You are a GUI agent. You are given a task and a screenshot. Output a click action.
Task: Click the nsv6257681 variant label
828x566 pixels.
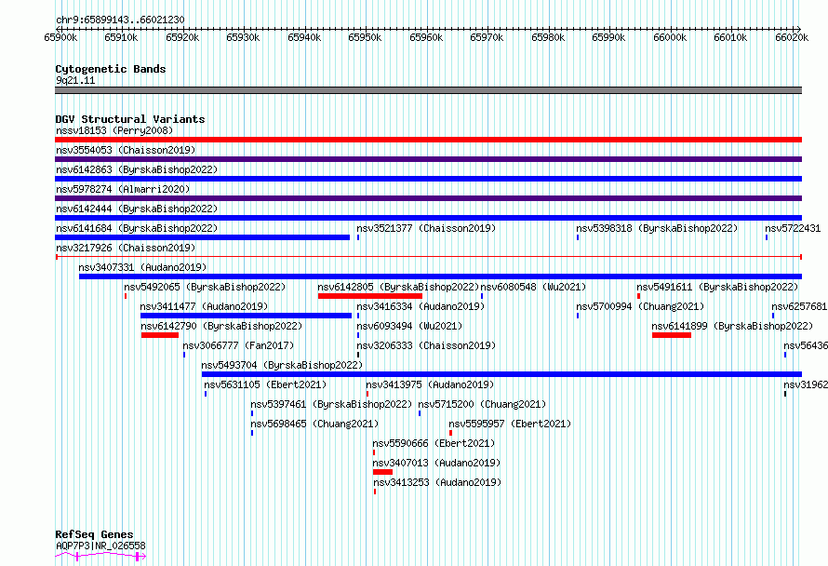click(799, 306)
